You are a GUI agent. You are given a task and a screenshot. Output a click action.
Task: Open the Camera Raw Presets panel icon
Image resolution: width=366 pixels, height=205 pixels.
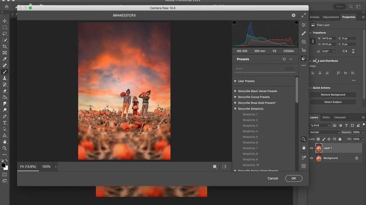pyautogui.click(x=304, y=58)
